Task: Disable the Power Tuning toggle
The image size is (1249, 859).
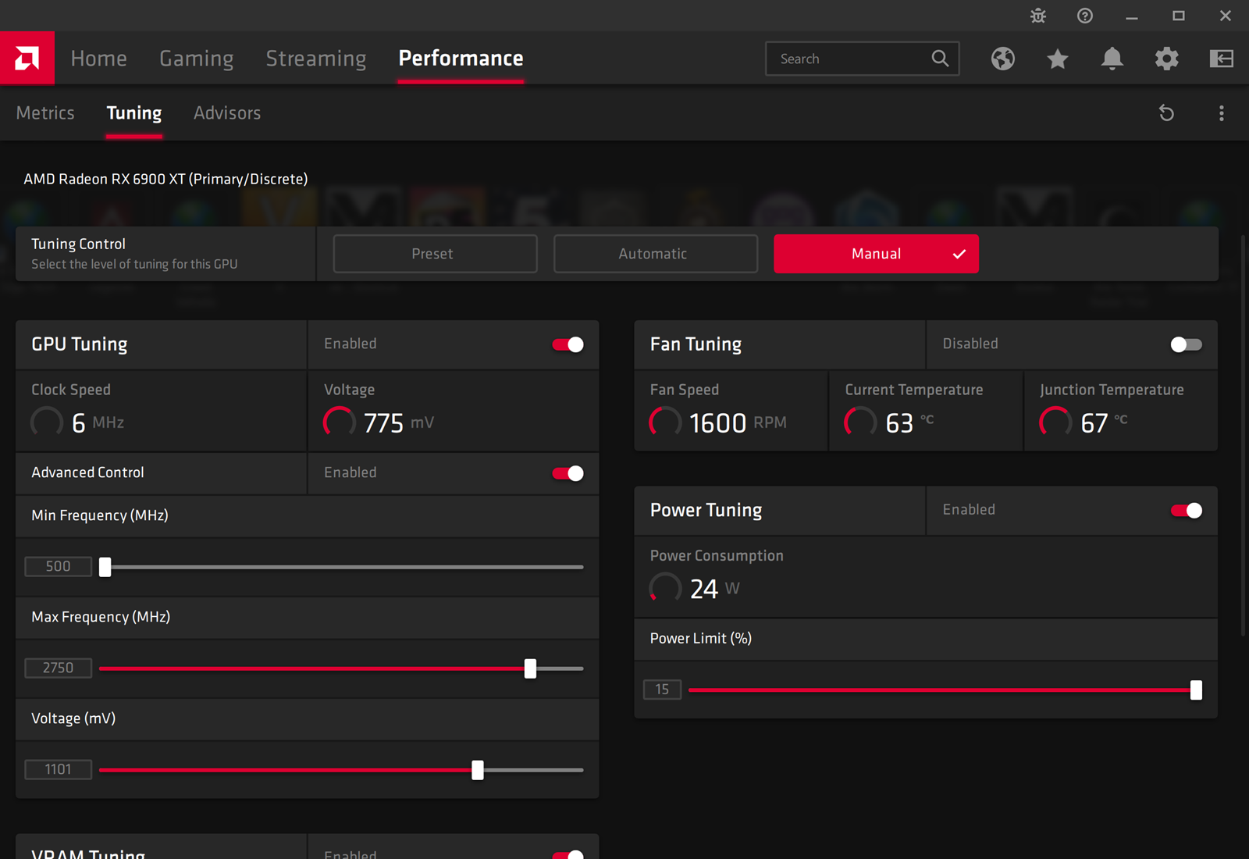Action: coord(1186,511)
